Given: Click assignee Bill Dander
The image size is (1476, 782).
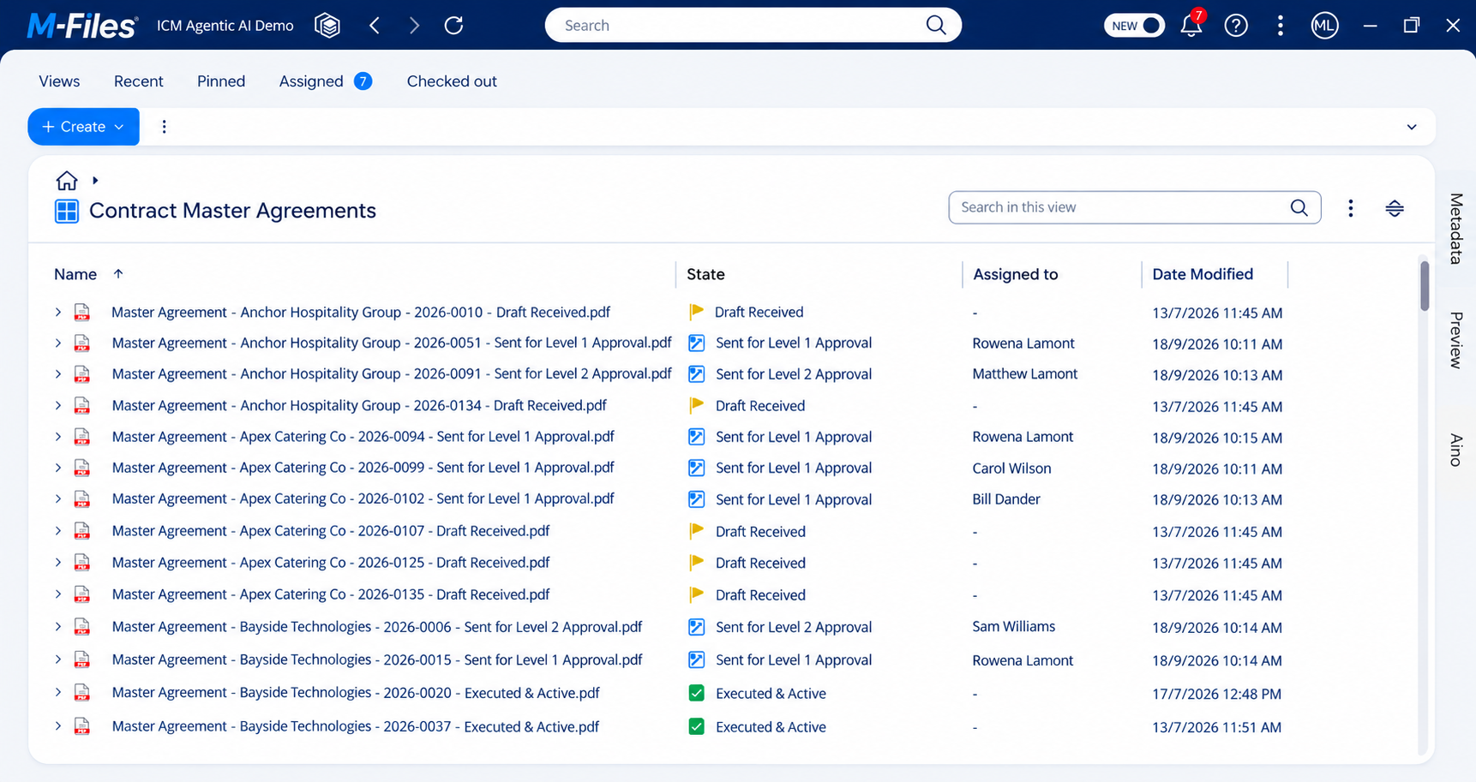Looking at the screenshot, I should tap(1006, 499).
